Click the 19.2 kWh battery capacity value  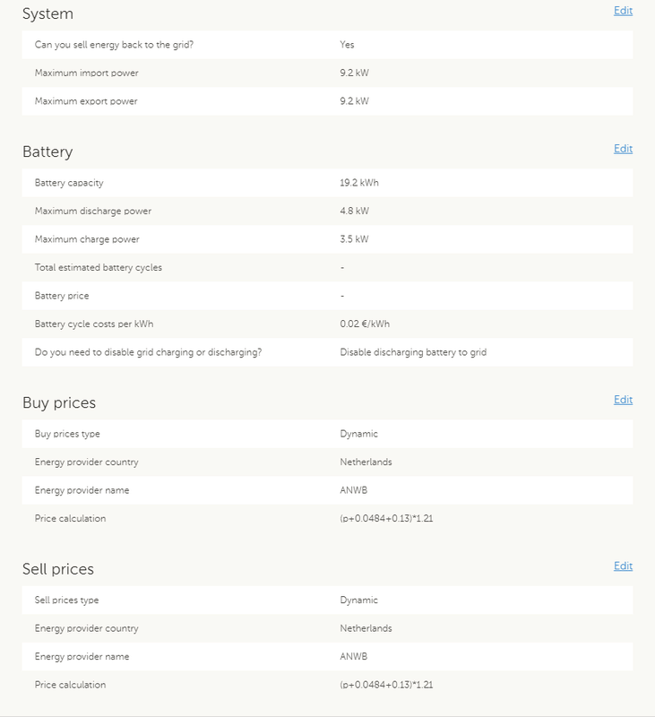(358, 183)
